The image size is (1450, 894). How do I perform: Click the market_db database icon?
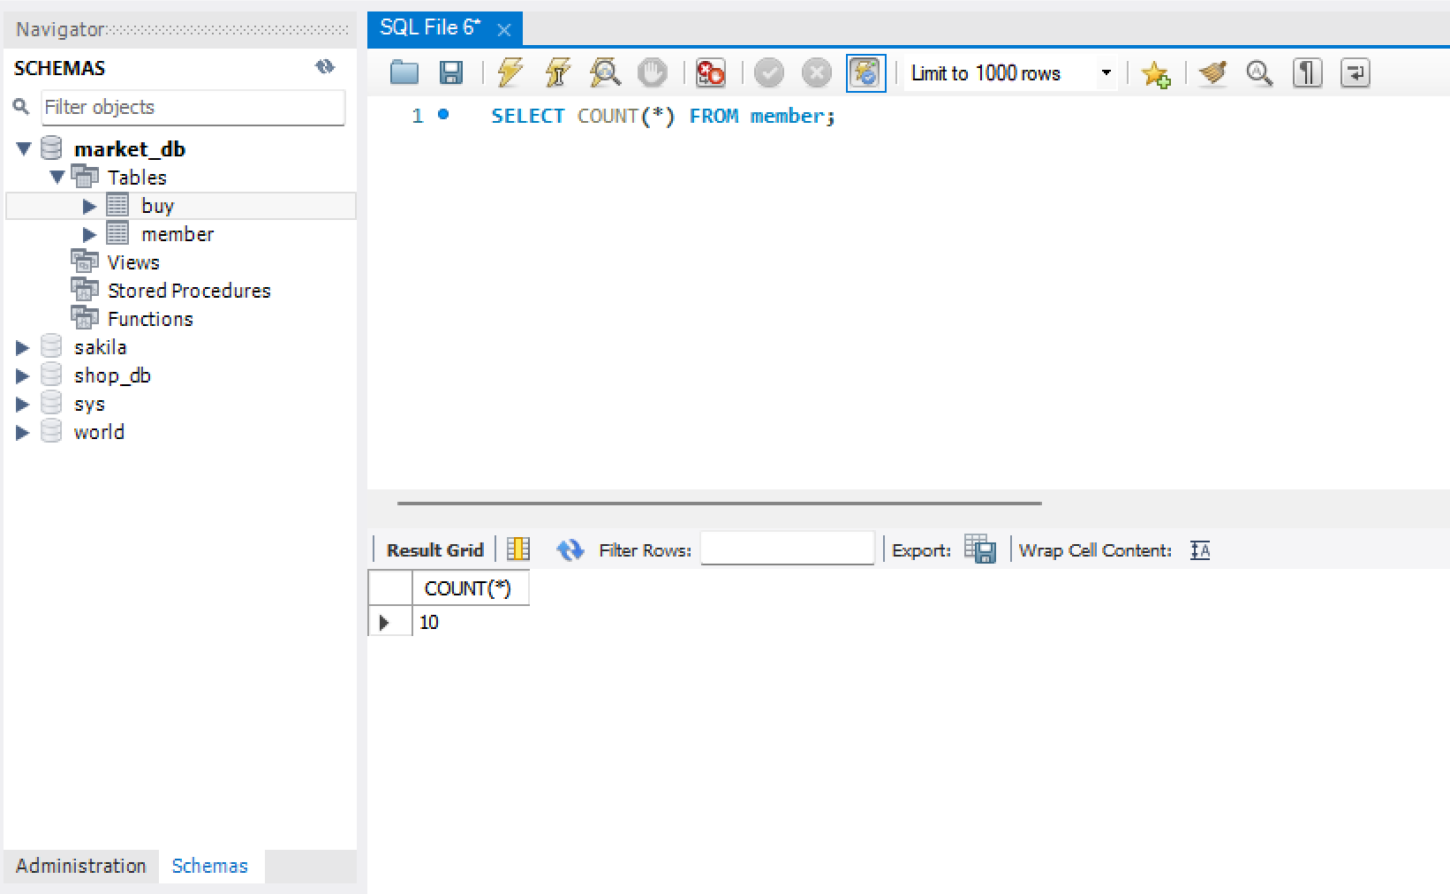[x=52, y=148]
